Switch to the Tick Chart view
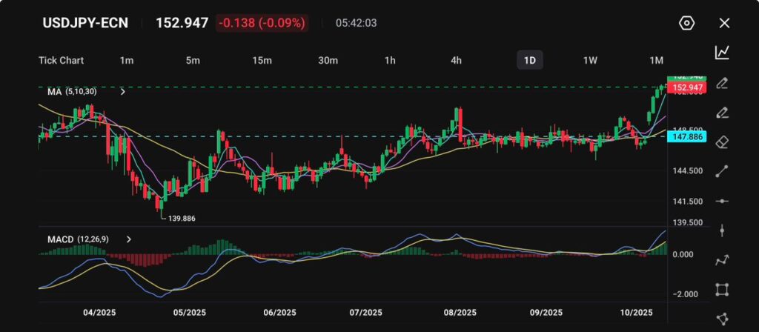Viewport: 759px width, 332px height. pyautogui.click(x=61, y=60)
